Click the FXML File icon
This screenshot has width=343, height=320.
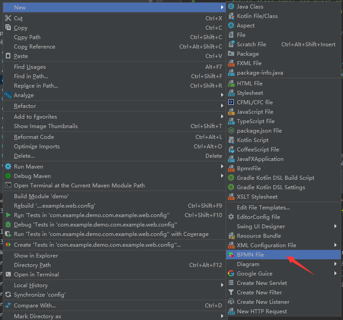coord(231,63)
